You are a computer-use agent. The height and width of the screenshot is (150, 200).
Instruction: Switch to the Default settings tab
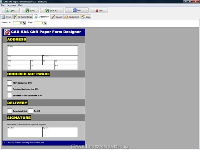[x=23, y=17]
